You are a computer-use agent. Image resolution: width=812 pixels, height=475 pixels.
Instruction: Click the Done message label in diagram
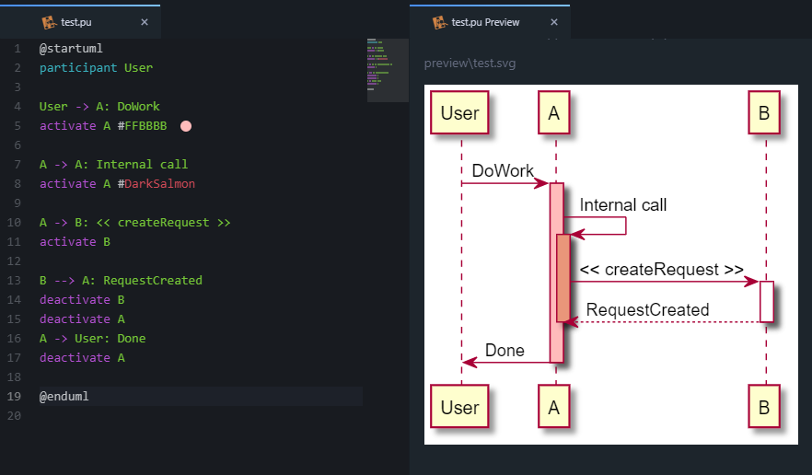pos(505,350)
